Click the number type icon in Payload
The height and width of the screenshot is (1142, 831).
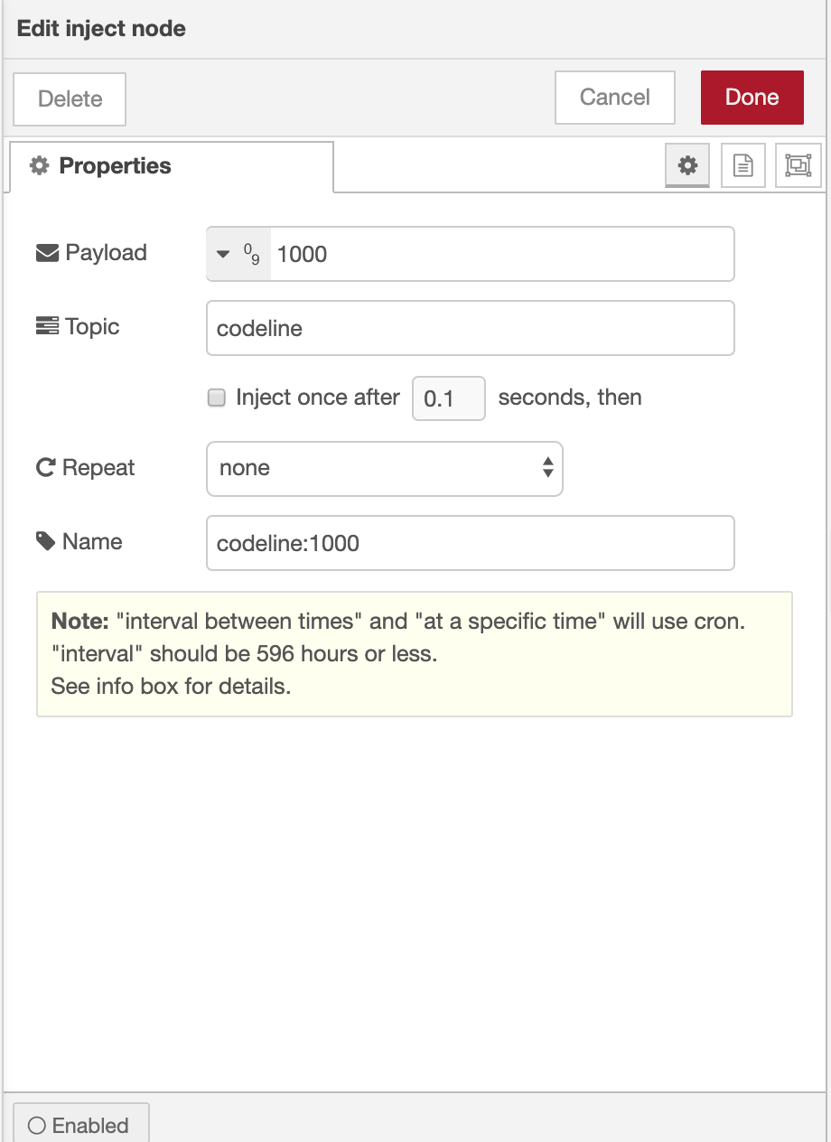252,255
